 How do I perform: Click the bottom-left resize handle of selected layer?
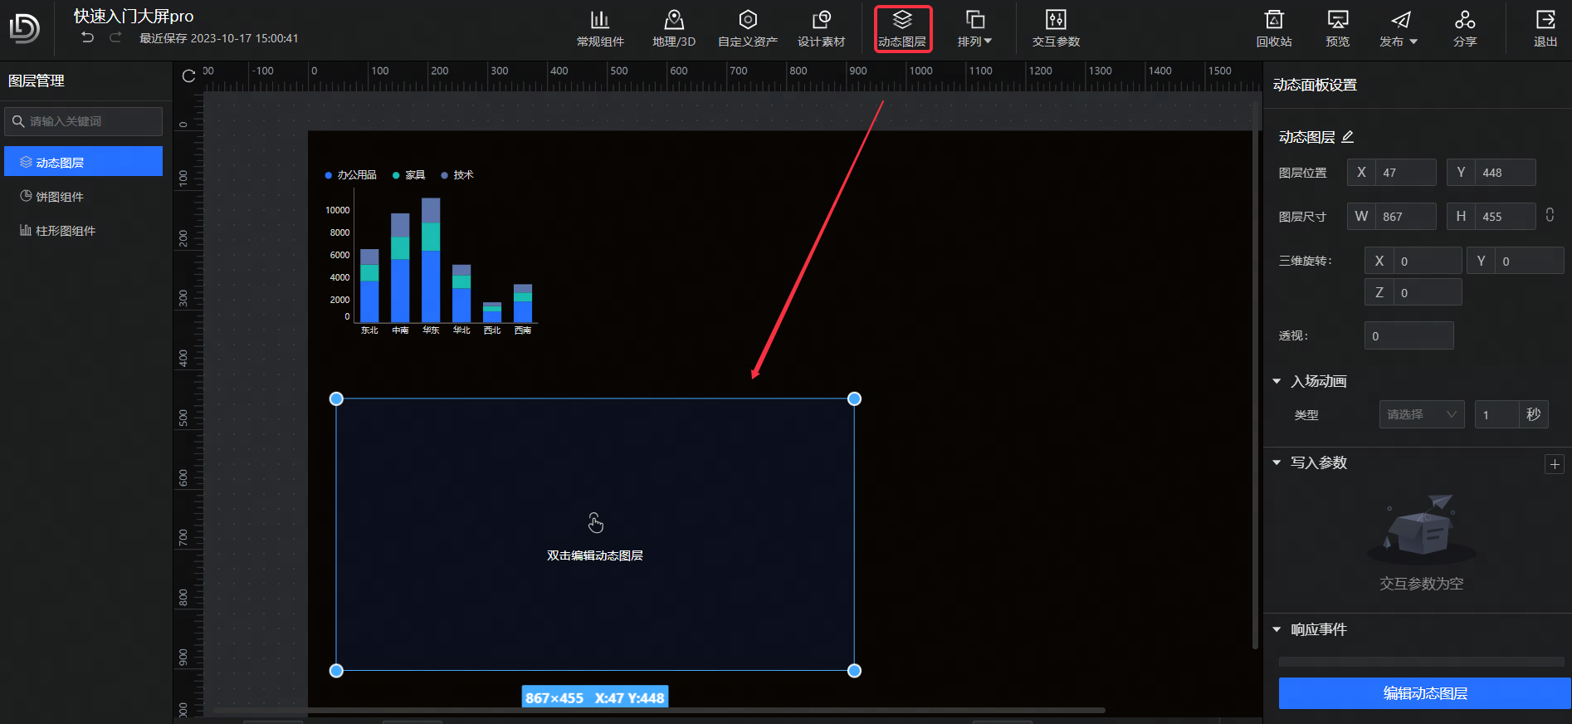[x=336, y=671]
